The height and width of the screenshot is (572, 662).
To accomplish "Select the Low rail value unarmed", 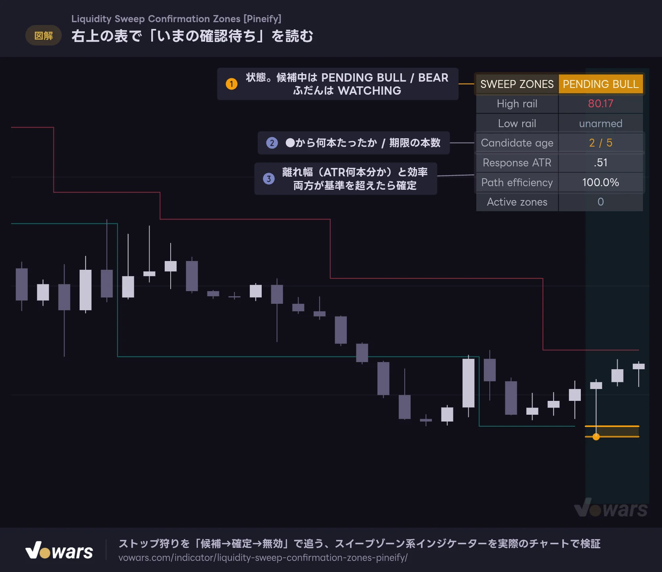I will [x=601, y=124].
